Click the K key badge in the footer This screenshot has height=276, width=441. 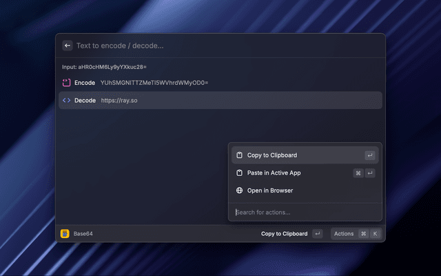click(x=375, y=234)
